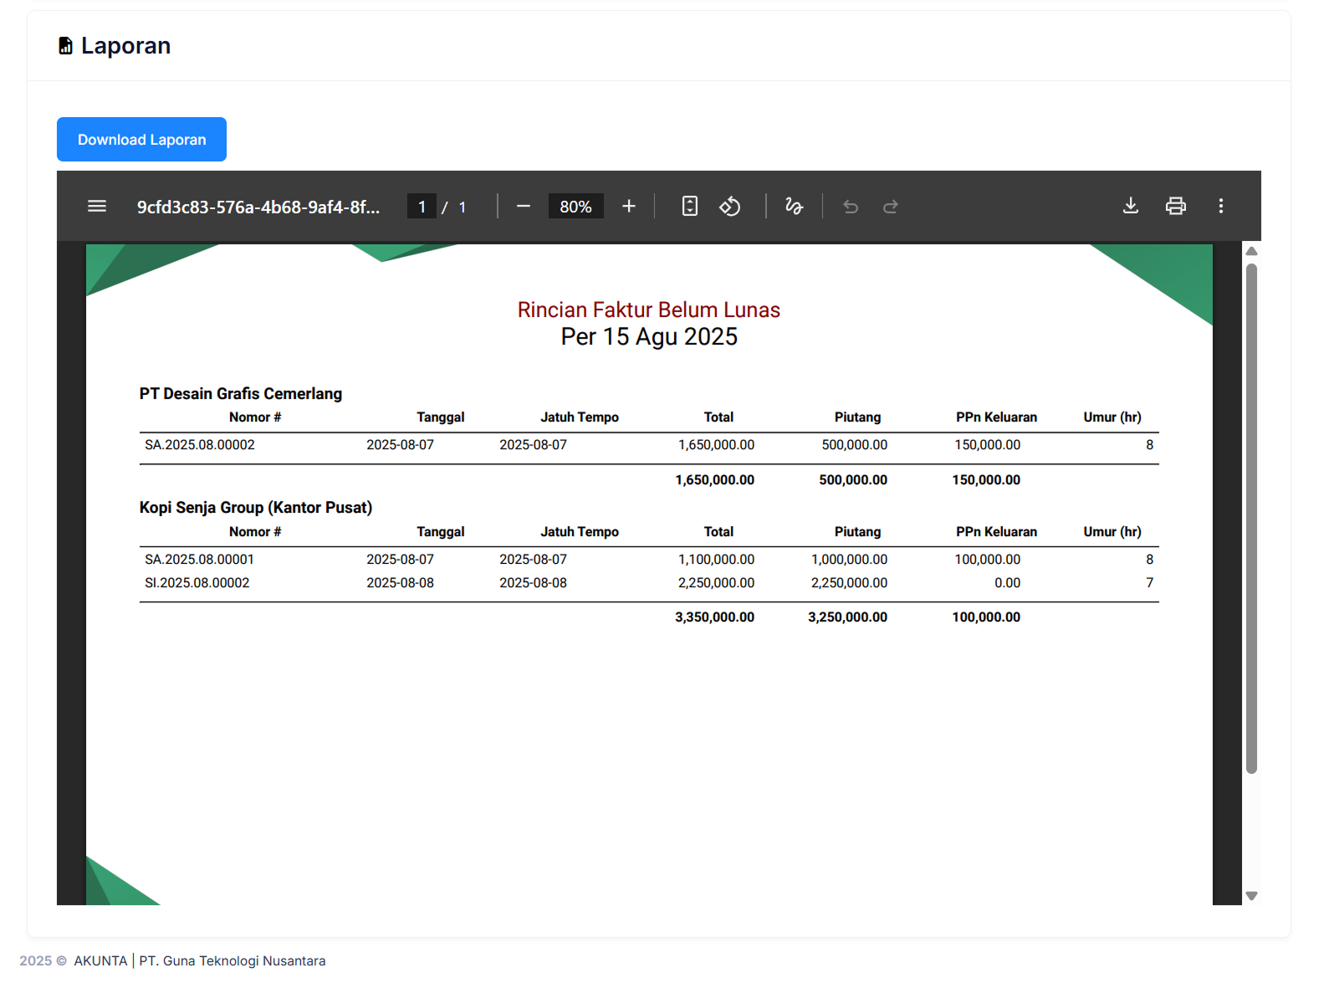The height and width of the screenshot is (983, 1329).
Task: Click the AKUNTA footer link
Action: [x=100, y=960]
